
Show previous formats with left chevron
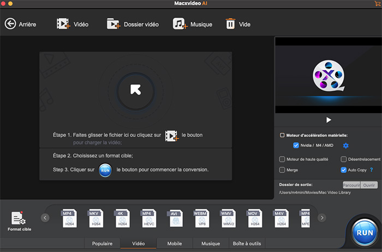tap(45, 218)
